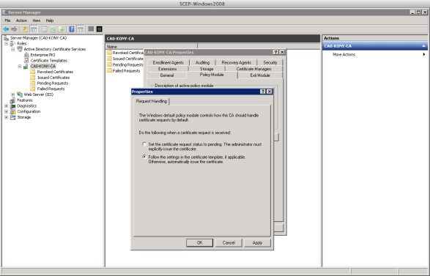The height and width of the screenshot is (276, 430).
Task: Expand the Configuration tree node
Action: pyautogui.click(x=7, y=111)
